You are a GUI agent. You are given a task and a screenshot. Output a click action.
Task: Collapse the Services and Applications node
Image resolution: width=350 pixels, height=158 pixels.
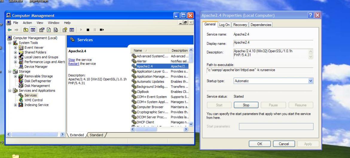(x=10, y=91)
